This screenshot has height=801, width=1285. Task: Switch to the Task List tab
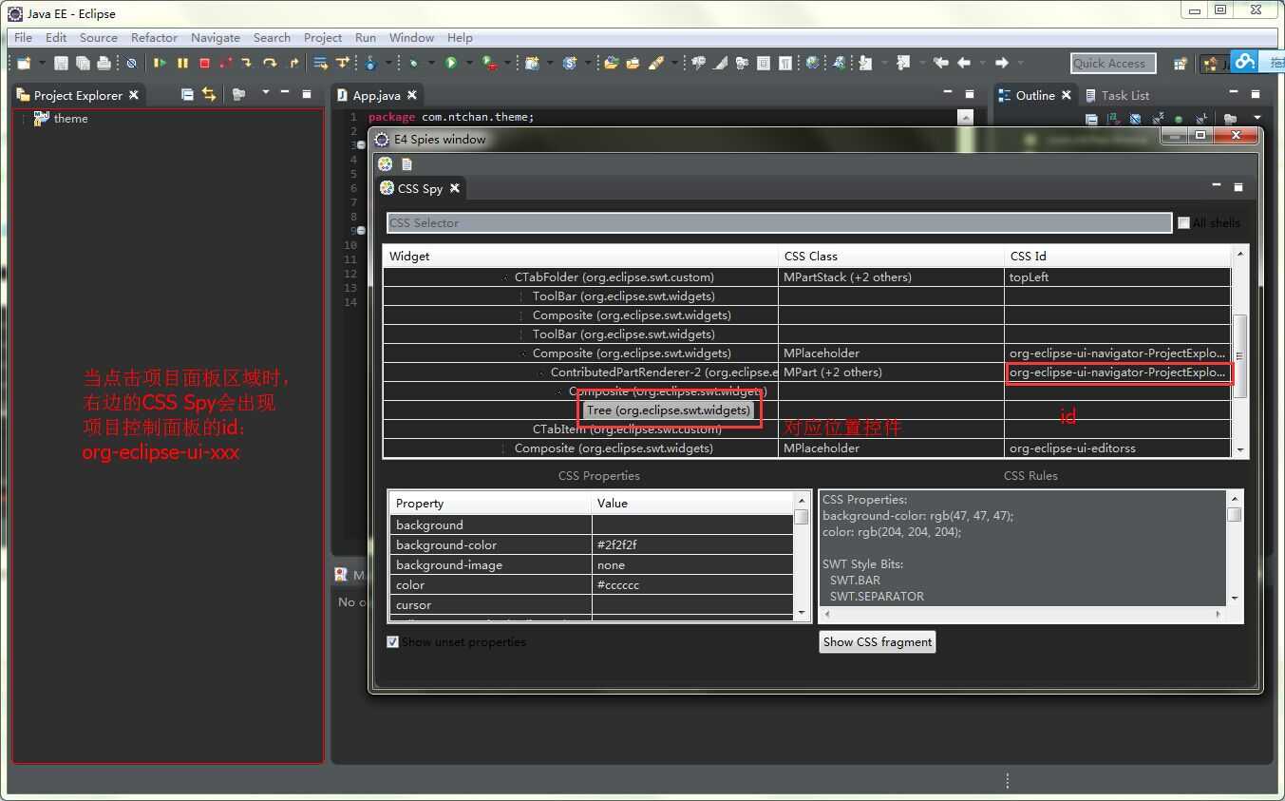[x=1117, y=95]
